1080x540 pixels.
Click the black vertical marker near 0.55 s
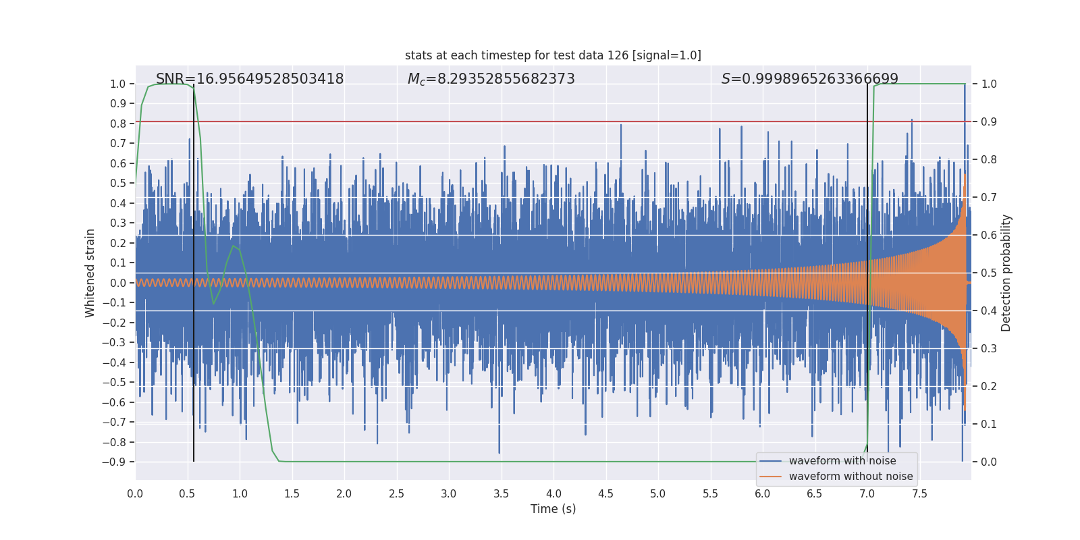[194, 273]
